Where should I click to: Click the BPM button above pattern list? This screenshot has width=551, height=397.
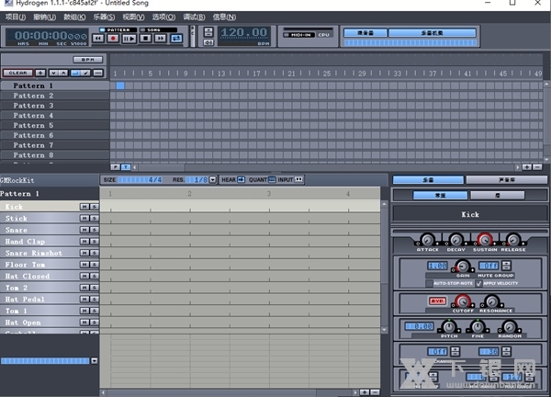pos(87,61)
